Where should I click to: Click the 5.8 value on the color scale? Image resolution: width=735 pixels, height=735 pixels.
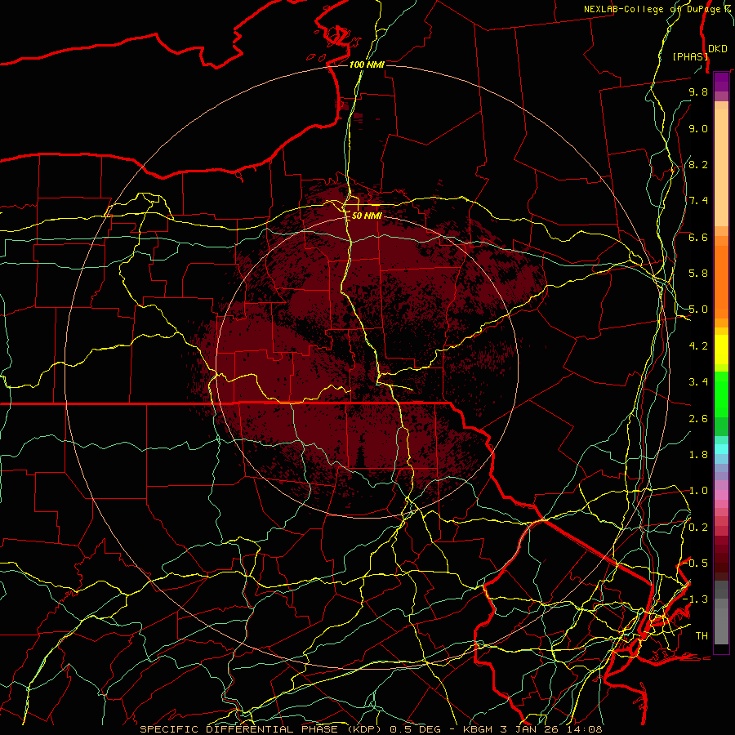(698, 274)
